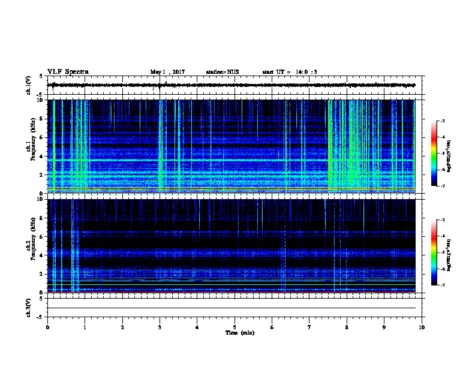Image resolution: width=475 pixels, height=367 pixels.
Task: Click the time axis tick label "3"
Action: pyautogui.click(x=160, y=327)
